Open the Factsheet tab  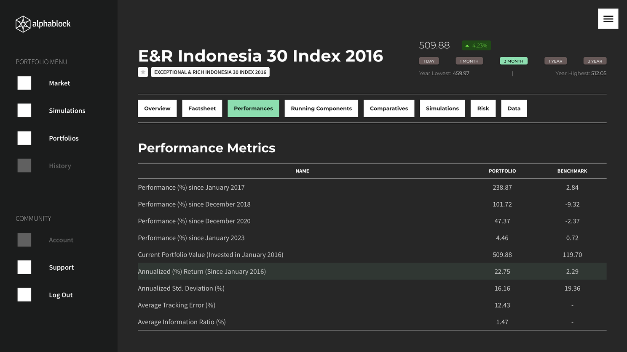(202, 109)
